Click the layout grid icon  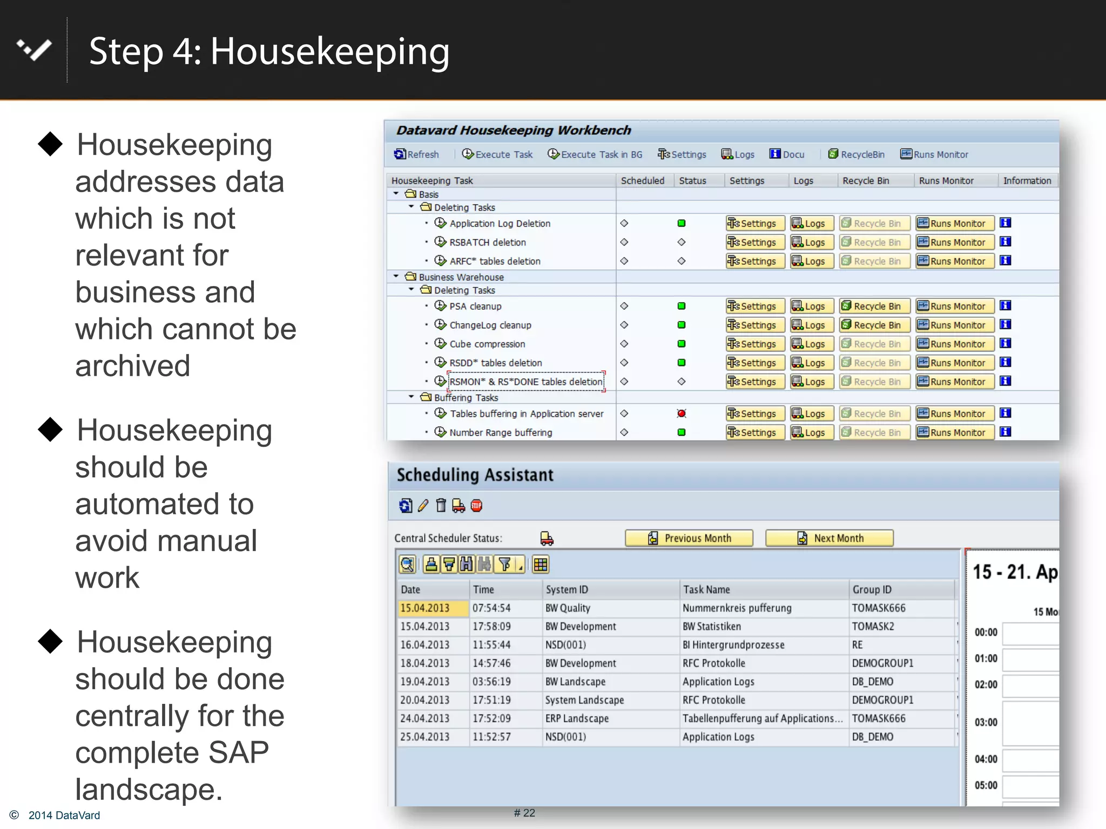(x=541, y=565)
